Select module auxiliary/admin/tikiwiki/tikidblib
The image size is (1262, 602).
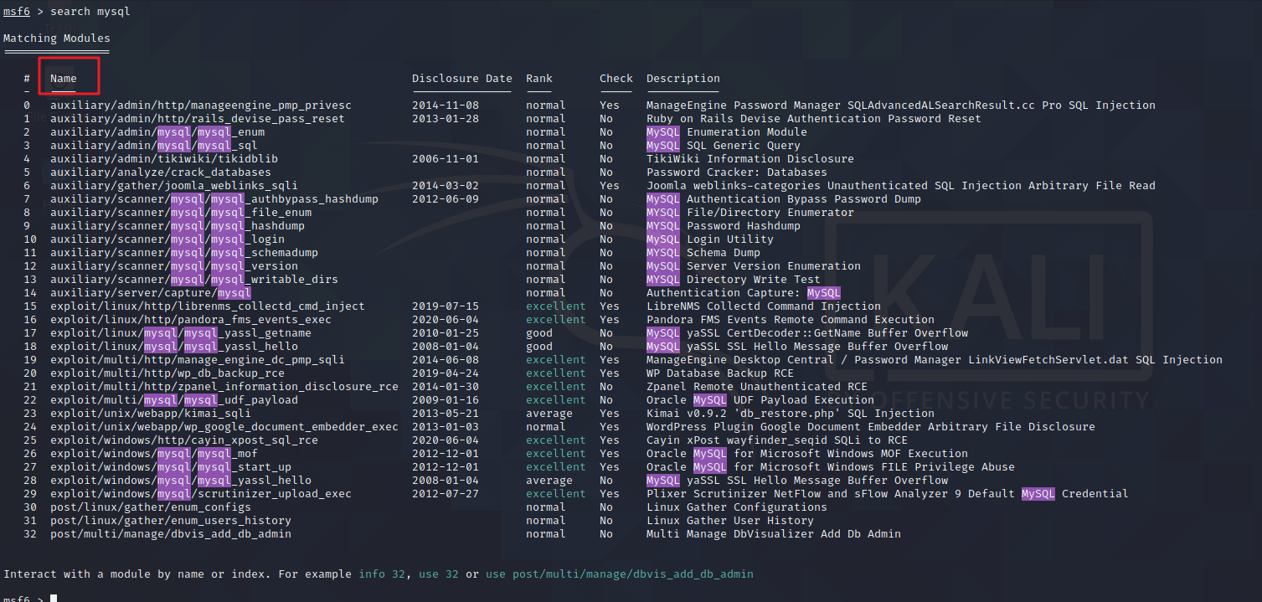pos(164,159)
